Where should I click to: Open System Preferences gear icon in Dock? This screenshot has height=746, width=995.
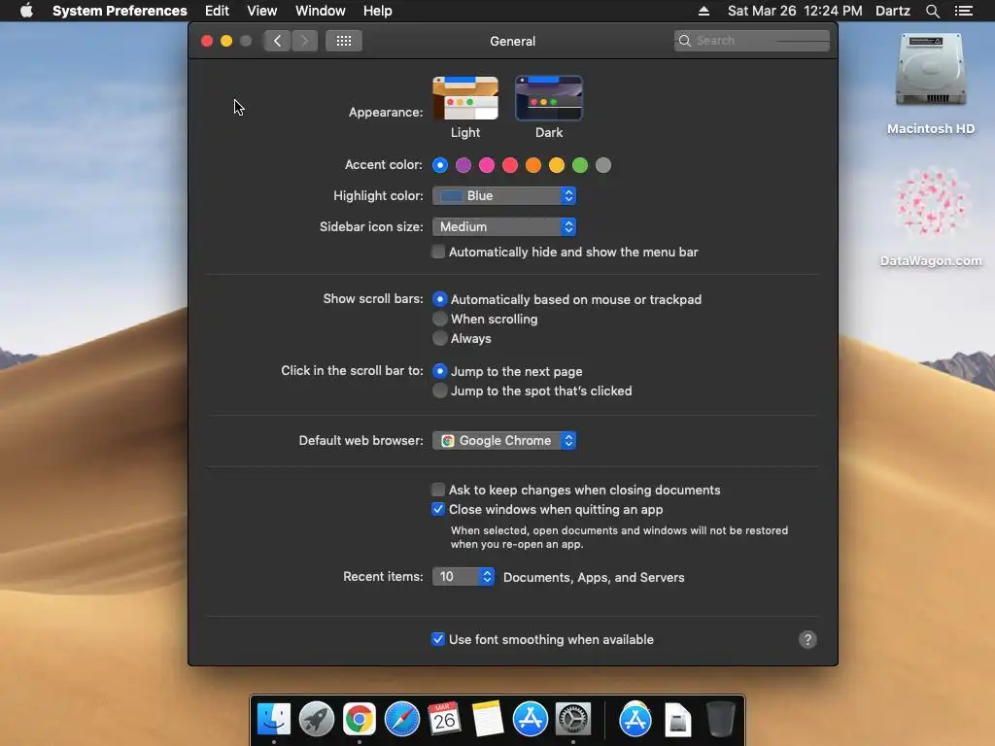[x=573, y=720]
